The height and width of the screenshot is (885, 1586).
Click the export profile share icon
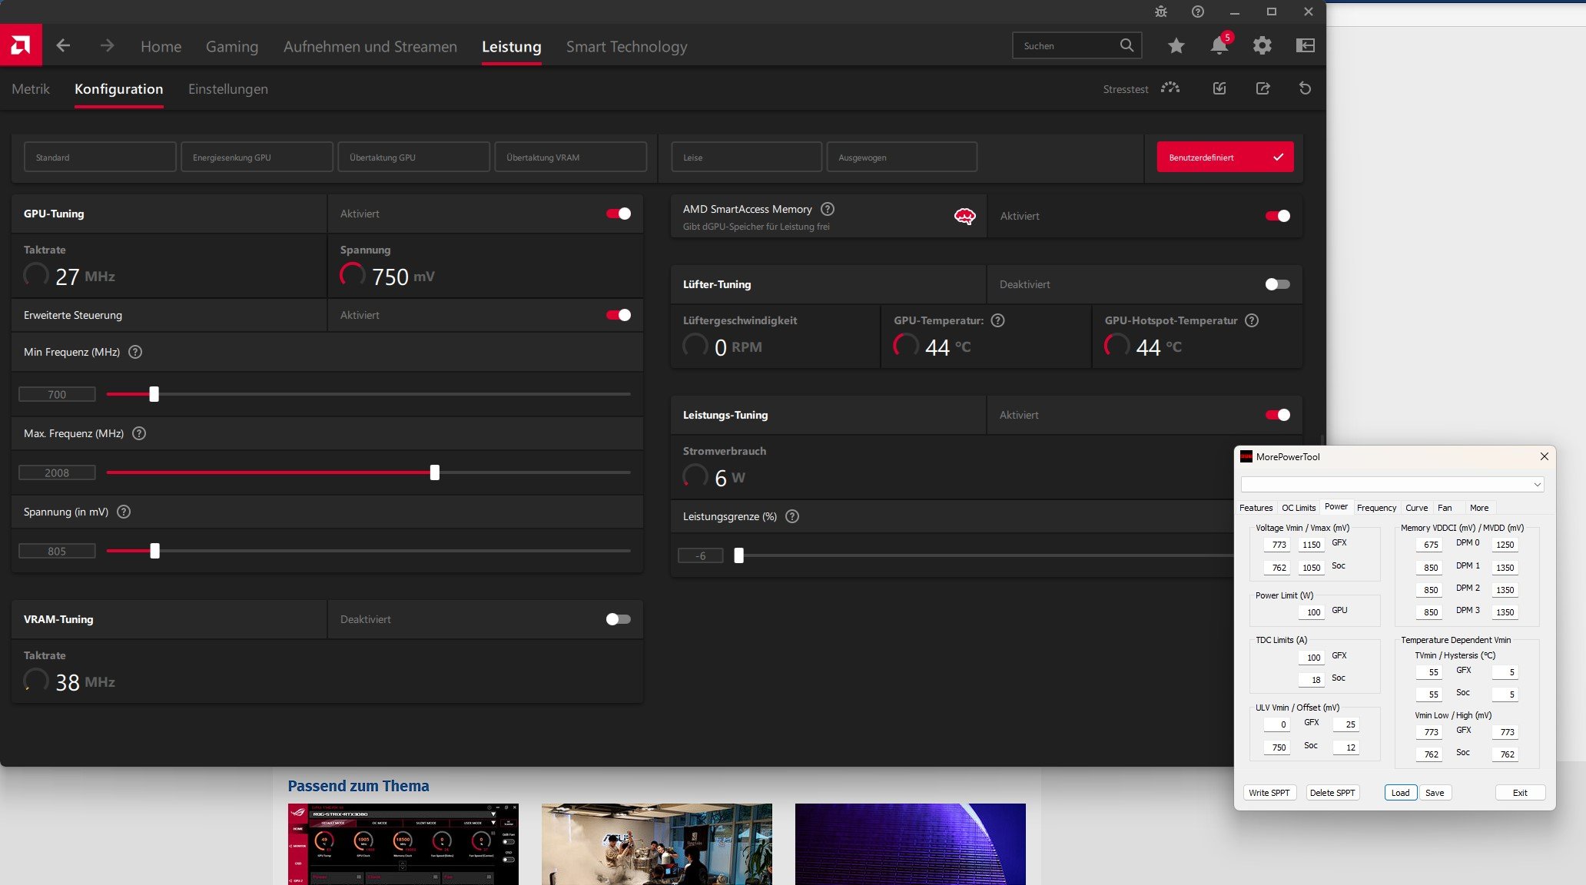[x=1262, y=88]
